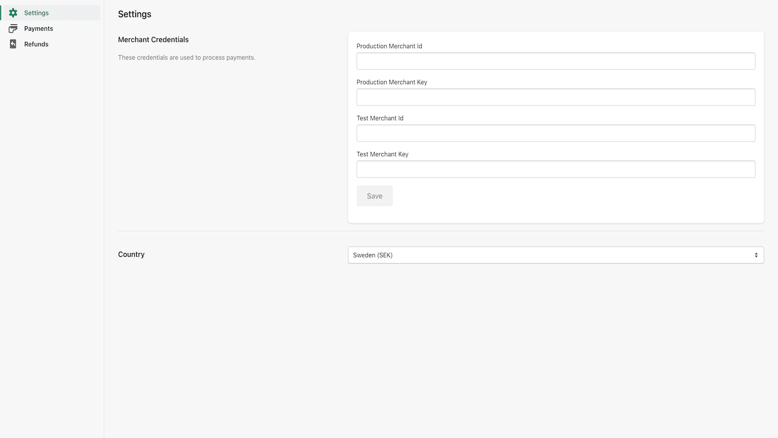
Task: Click the Test Merchant Key label
Action: click(x=382, y=154)
